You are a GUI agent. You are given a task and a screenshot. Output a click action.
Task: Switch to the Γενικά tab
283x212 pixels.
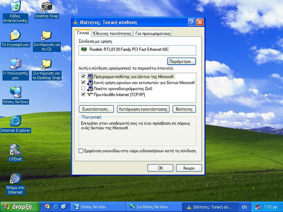pyautogui.click(x=83, y=33)
